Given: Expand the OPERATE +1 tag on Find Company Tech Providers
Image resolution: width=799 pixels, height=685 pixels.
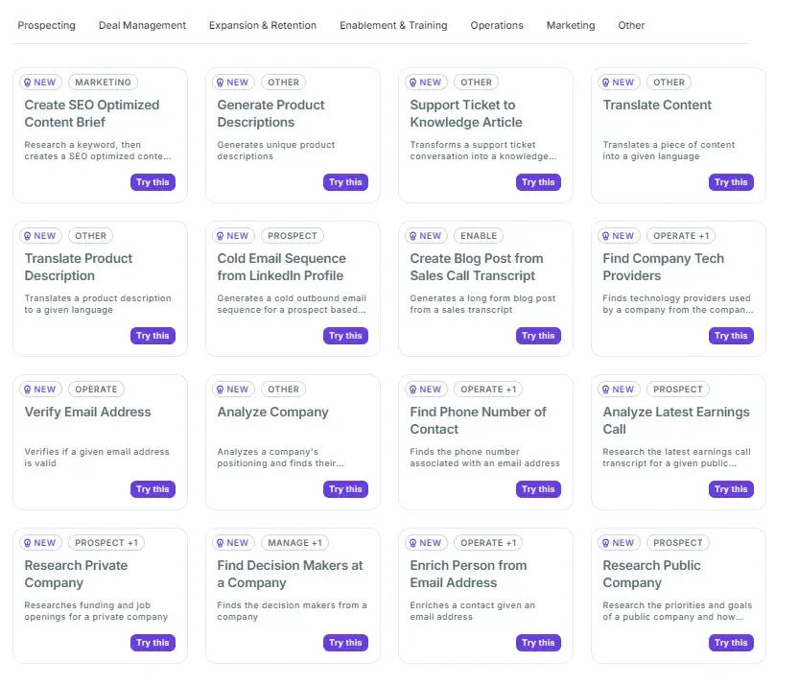Looking at the screenshot, I should click(681, 236).
